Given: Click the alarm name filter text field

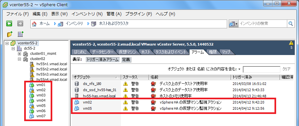Looking at the screenshot, I should pyautogui.click(x=261, y=69).
